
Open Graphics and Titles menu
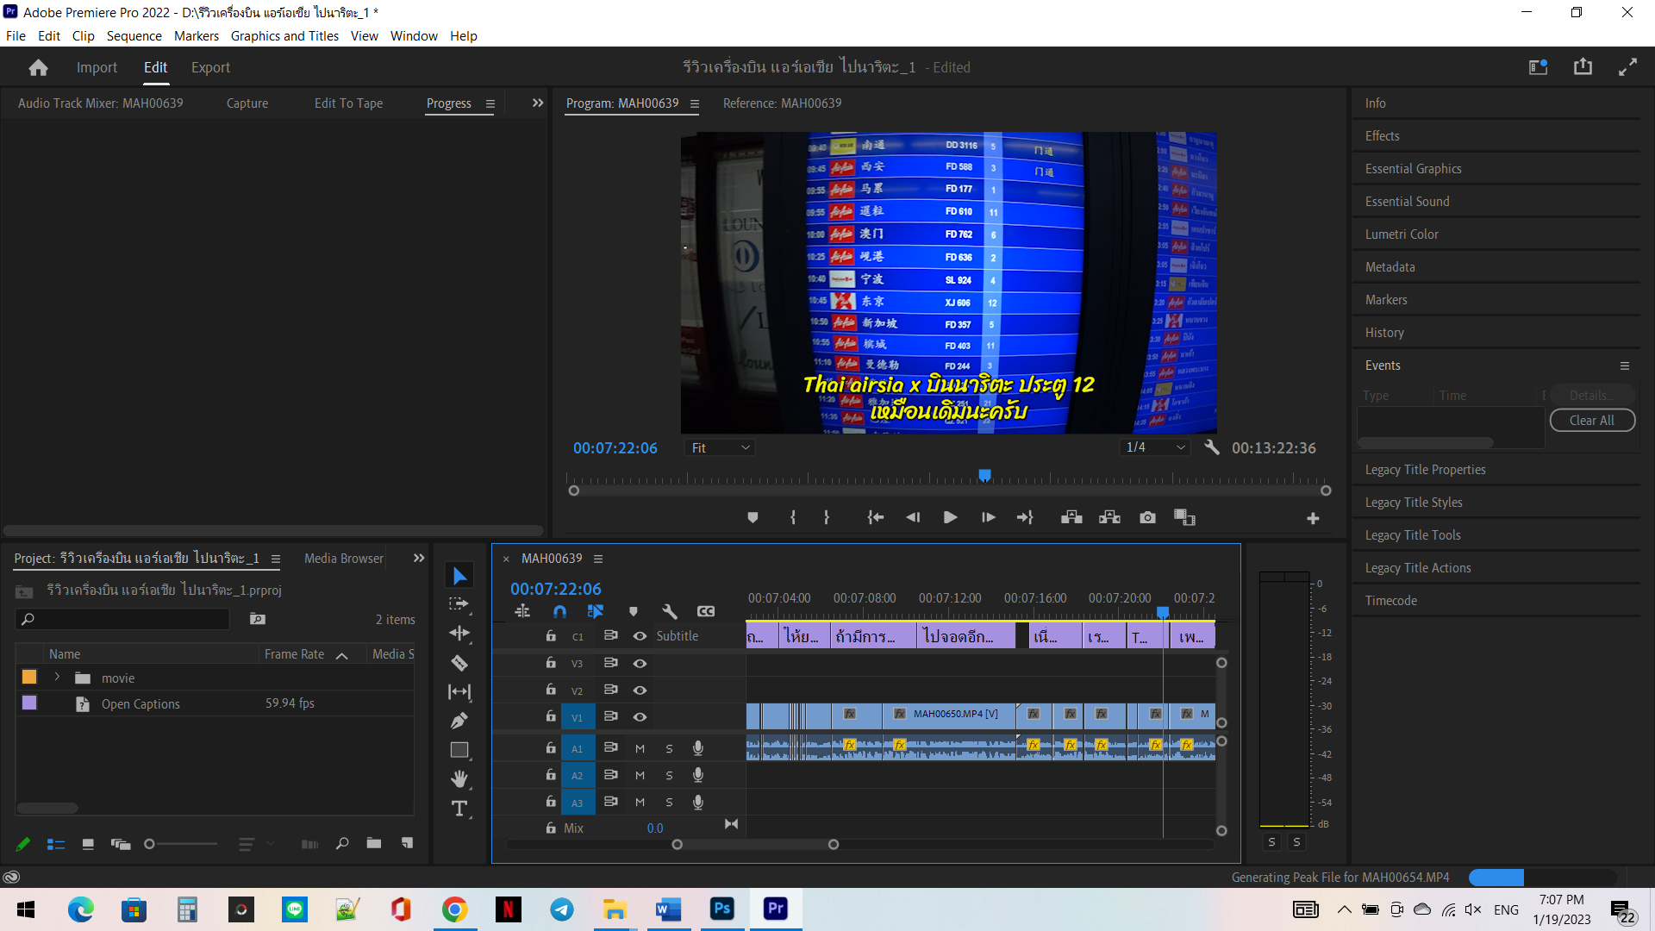pos(284,35)
